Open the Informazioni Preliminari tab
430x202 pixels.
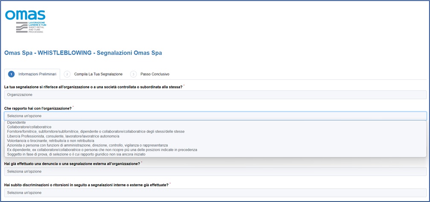(32, 74)
